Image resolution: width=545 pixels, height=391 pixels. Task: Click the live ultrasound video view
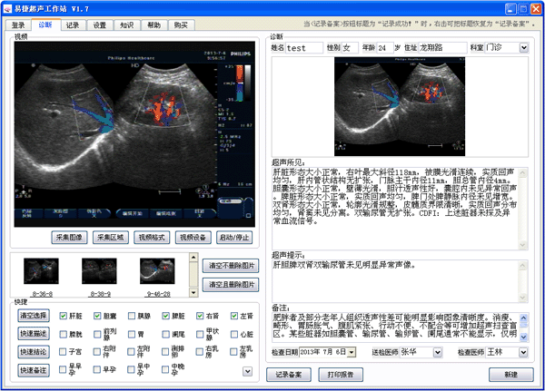pos(136,133)
